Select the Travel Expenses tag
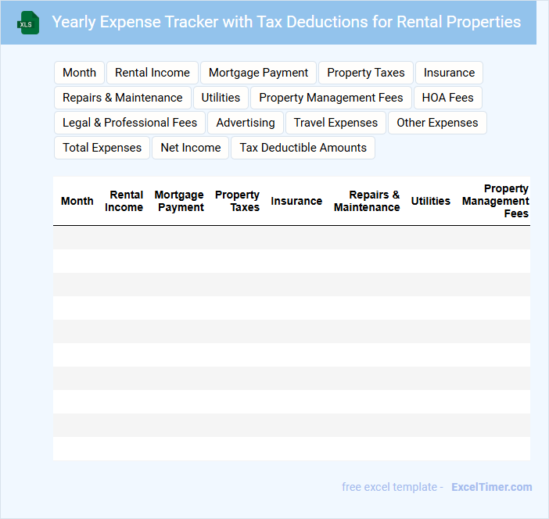Image resolution: width=549 pixels, height=519 pixels. [x=335, y=123]
